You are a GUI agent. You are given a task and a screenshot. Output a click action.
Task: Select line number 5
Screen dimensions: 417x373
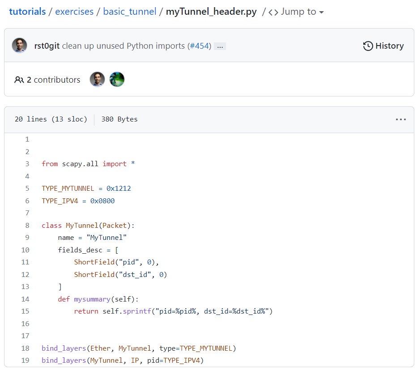pyautogui.click(x=27, y=189)
